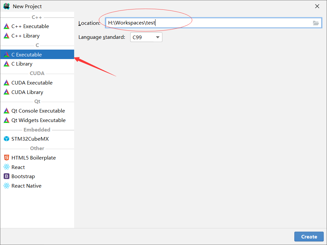Select the C Library project type
The width and height of the screenshot is (327, 245).
coord(22,64)
